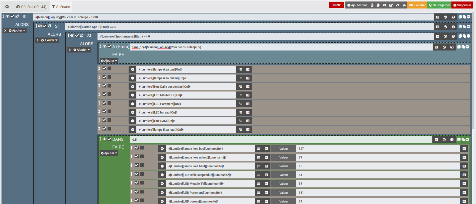This screenshot has height=204, width=476.
Task: Click the edit pencil icon in top toolbar
Action: point(391,5)
